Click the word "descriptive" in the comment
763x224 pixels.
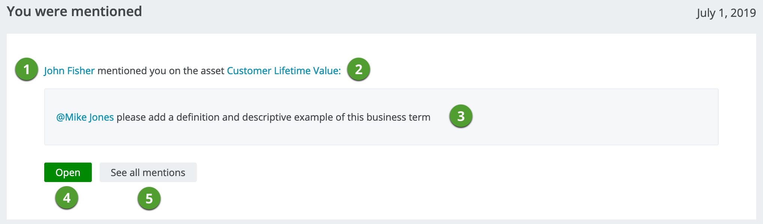click(266, 117)
